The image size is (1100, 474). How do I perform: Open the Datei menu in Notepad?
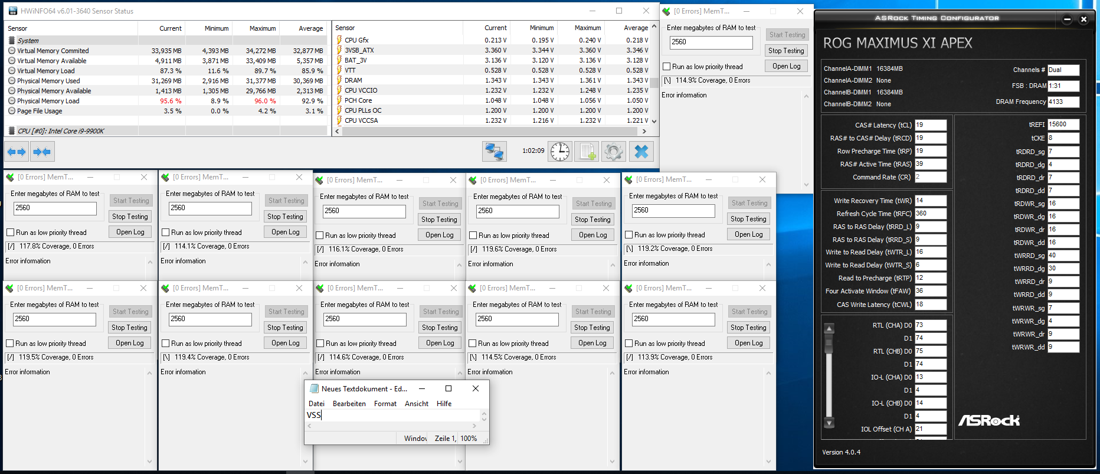[316, 404]
